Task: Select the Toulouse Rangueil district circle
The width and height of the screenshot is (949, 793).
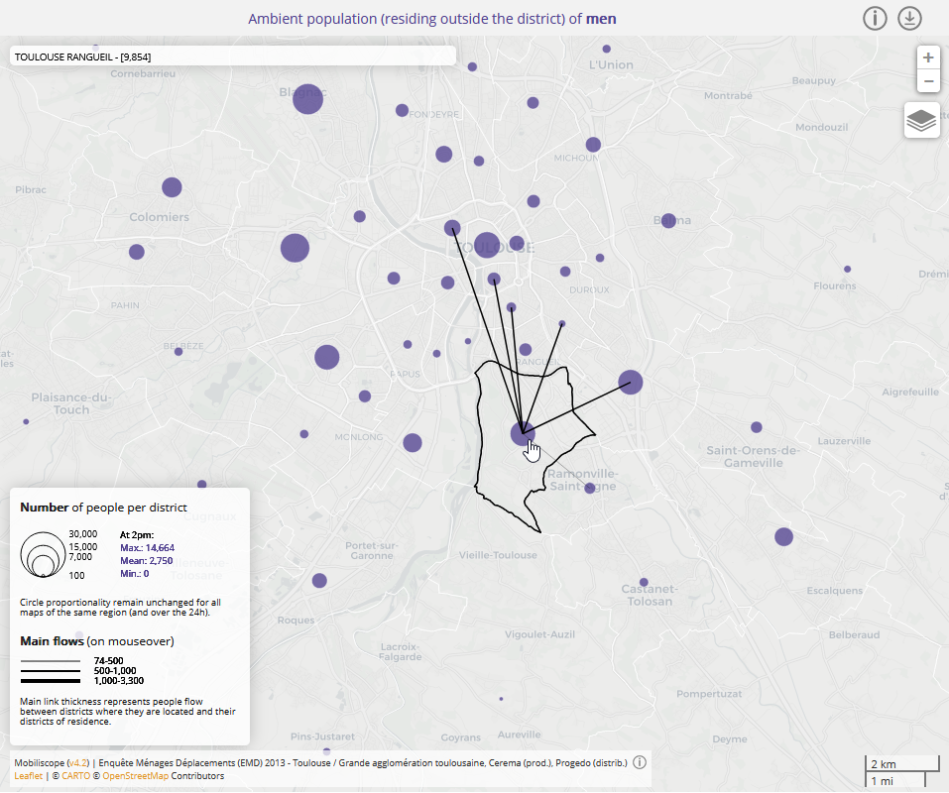Action: click(x=523, y=433)
